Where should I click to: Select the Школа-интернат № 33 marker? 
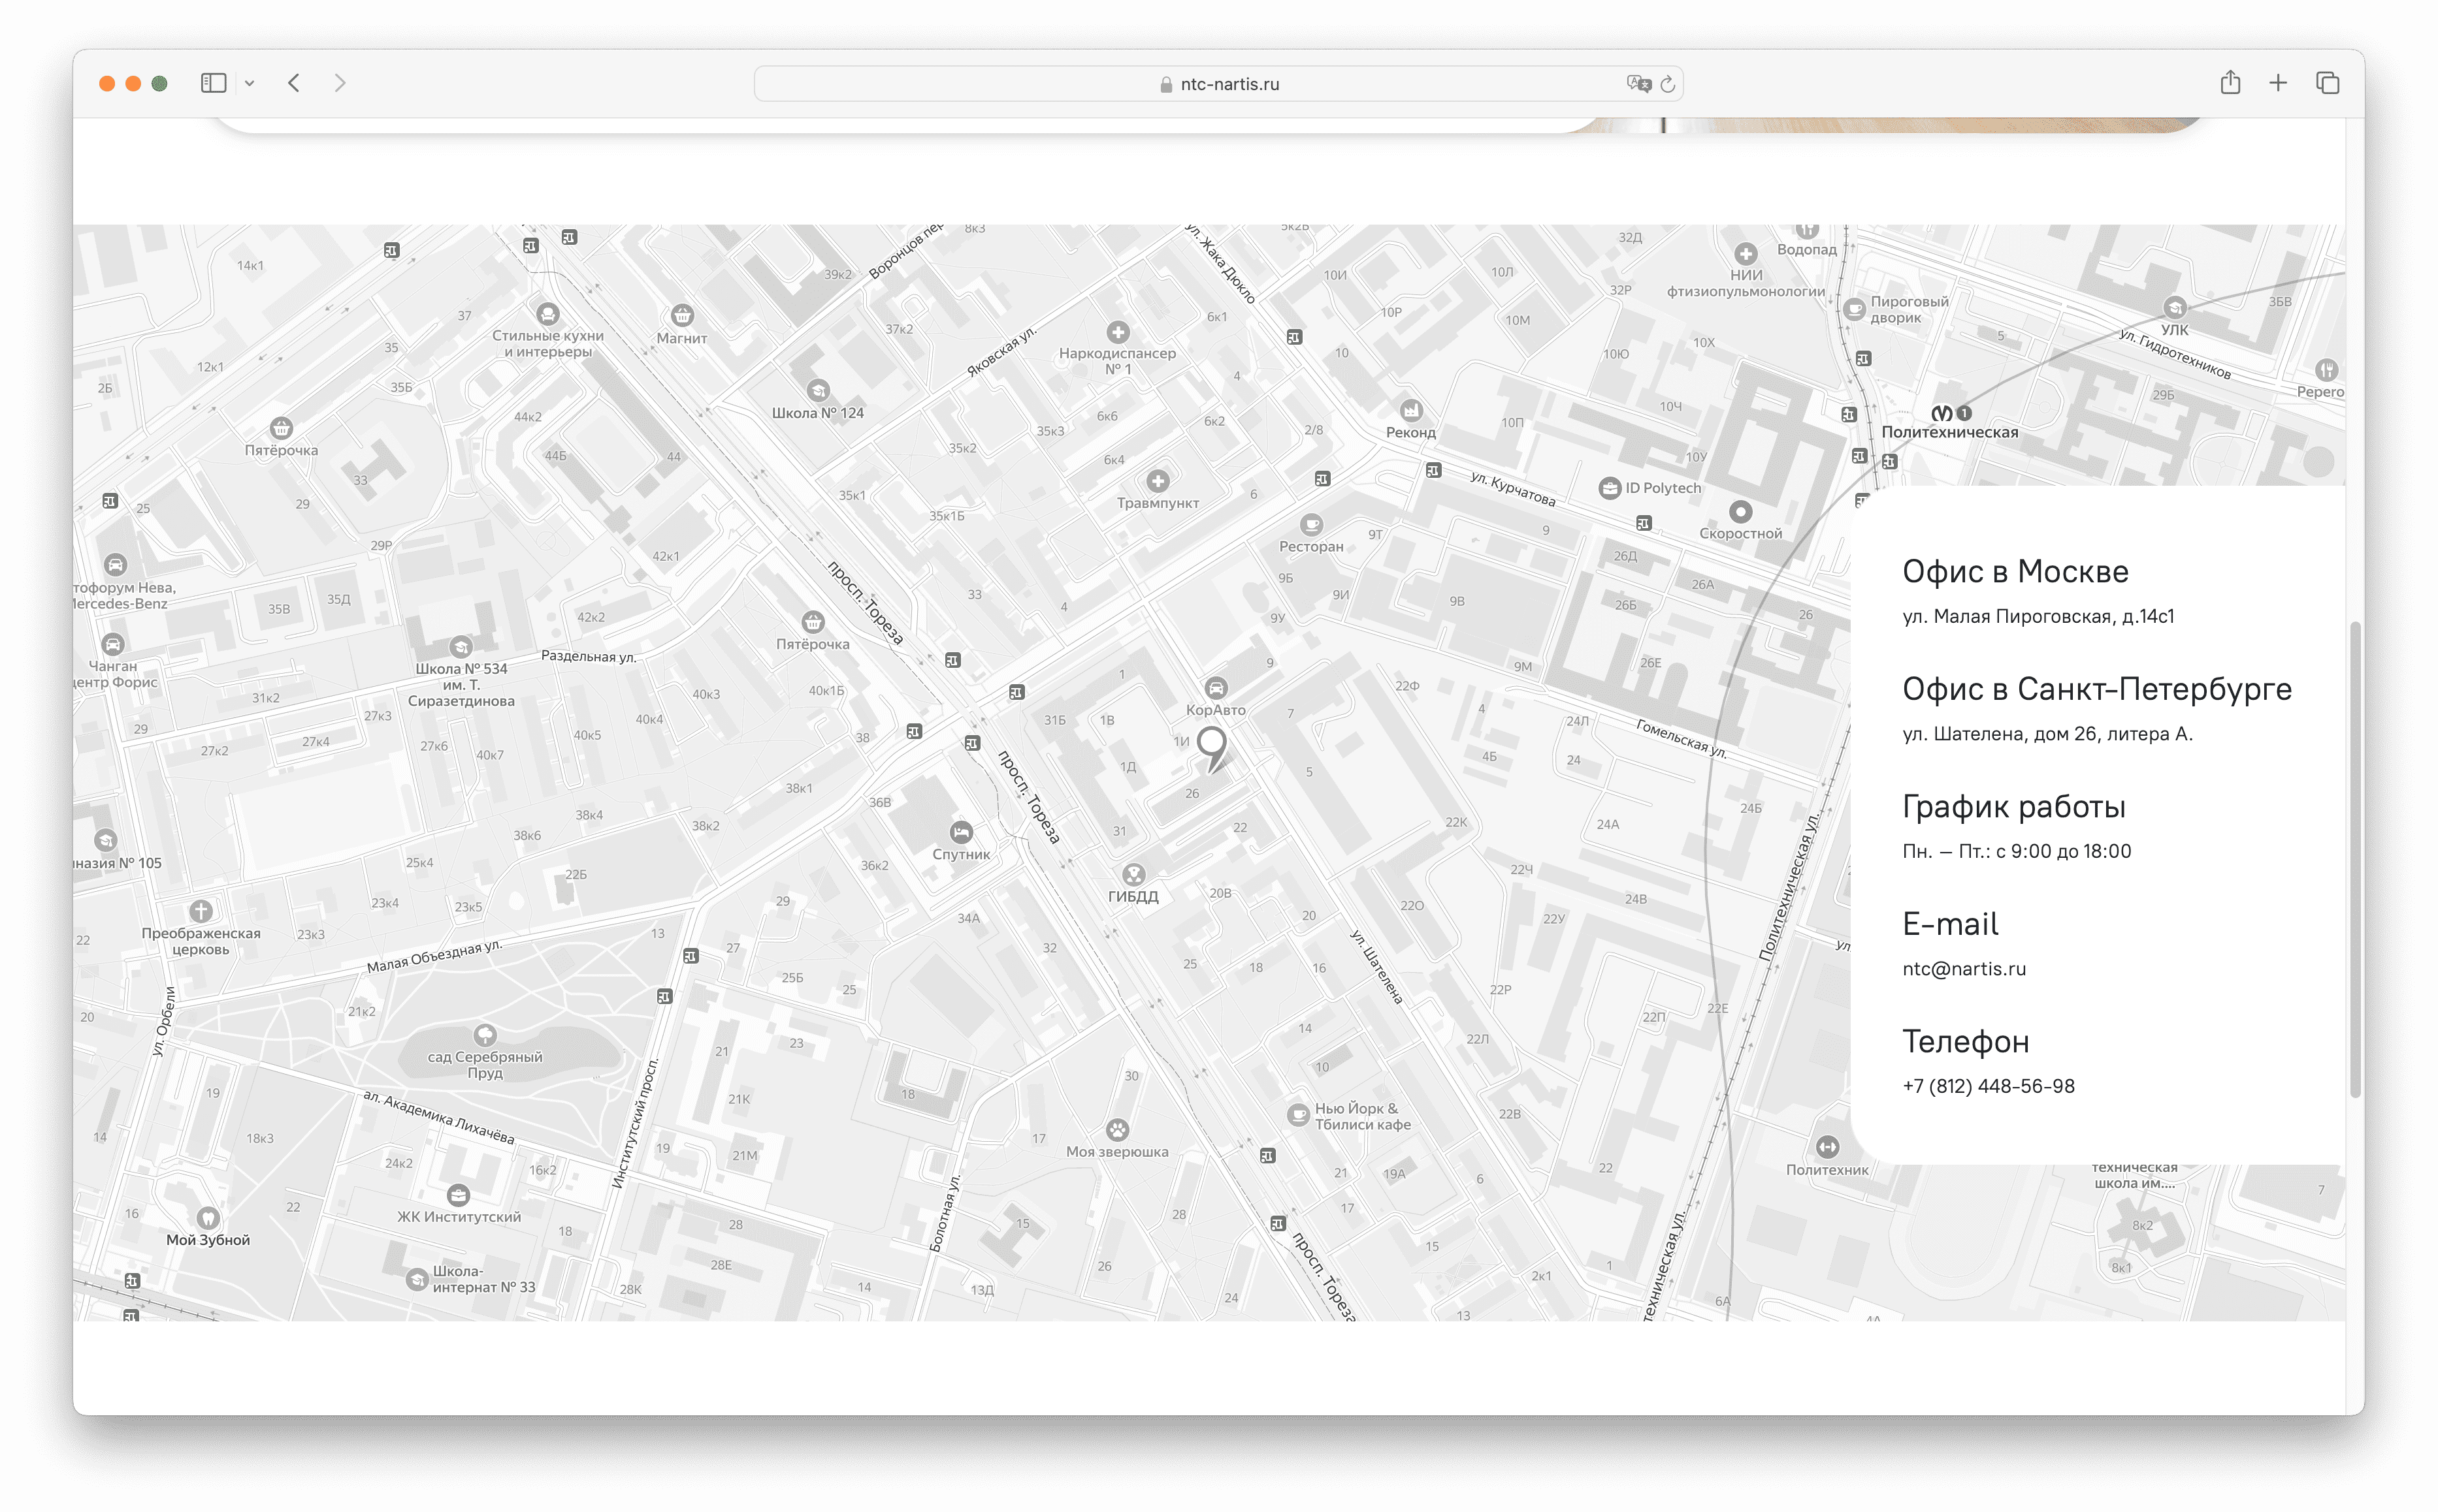coord(417,1279)
